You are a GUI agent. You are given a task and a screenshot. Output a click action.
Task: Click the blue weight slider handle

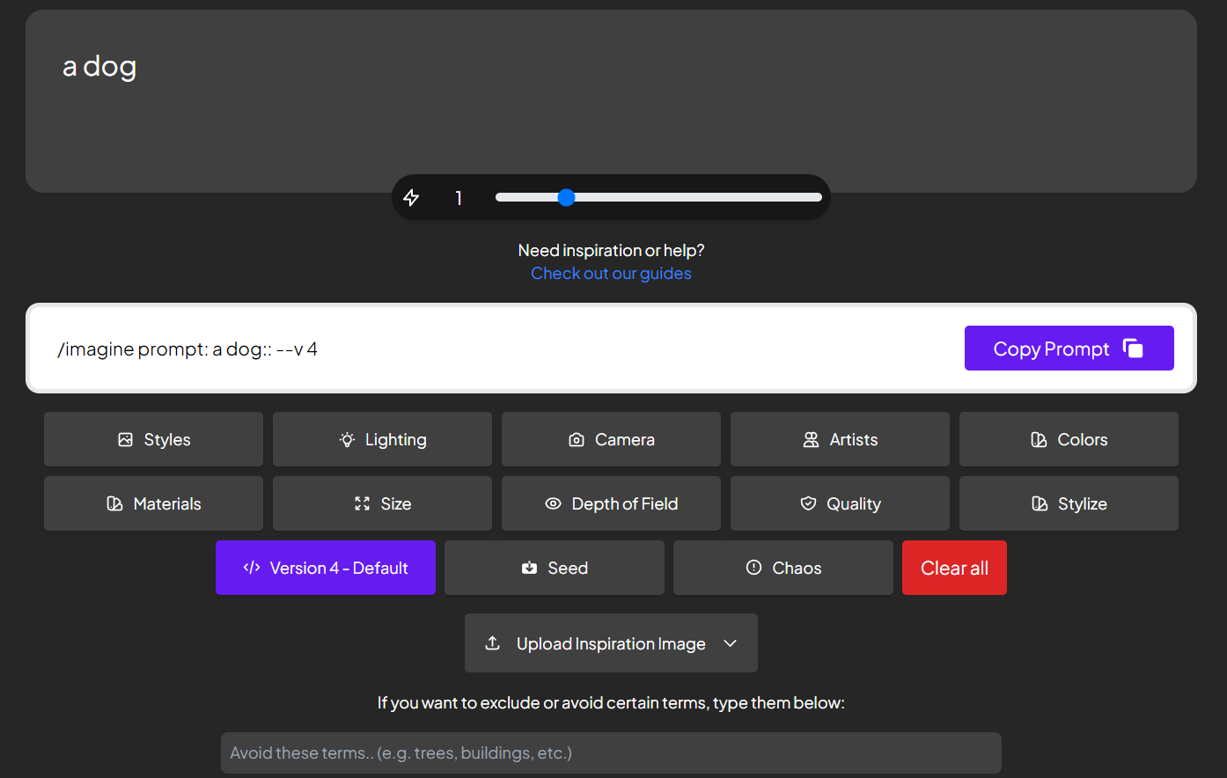click(x=567, y=197)
